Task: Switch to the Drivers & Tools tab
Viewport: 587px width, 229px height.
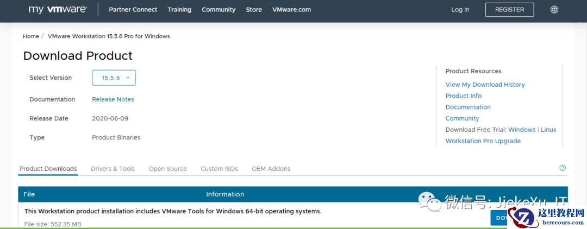Action: point(113,169)
